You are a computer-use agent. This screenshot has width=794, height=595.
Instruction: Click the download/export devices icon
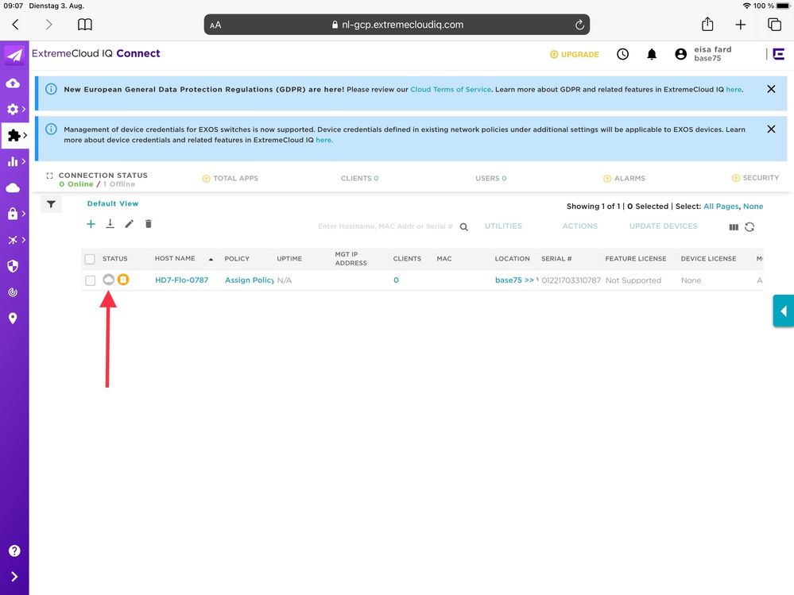point(110,224)
